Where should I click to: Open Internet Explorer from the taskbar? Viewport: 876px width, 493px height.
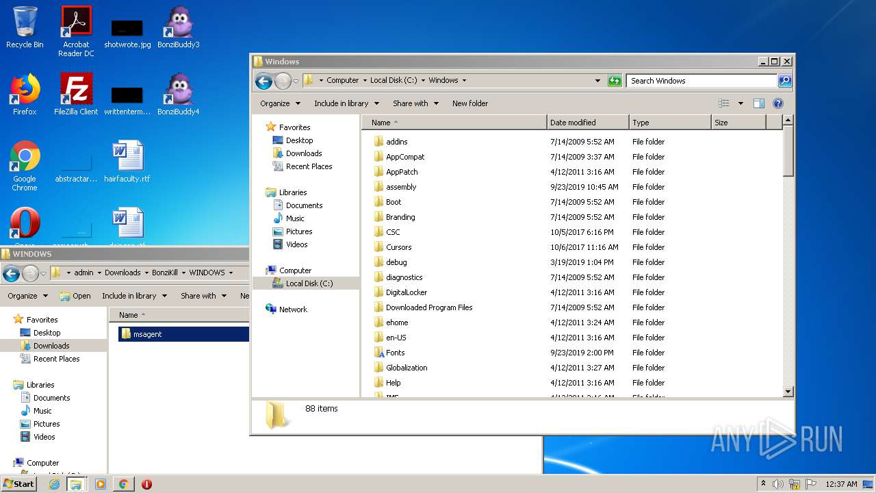point(54,484)
